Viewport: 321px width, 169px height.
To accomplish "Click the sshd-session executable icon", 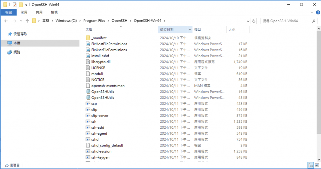I will (x=88, y=151).
